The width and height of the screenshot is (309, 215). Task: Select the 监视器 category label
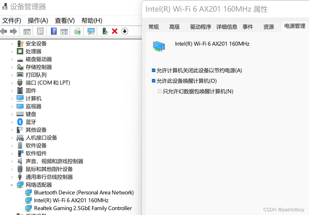pos(33,107)
